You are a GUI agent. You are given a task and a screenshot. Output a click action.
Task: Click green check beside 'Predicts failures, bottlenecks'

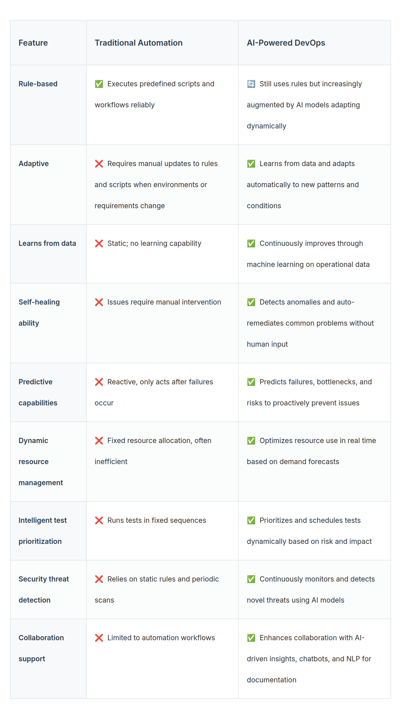(251, 382)
